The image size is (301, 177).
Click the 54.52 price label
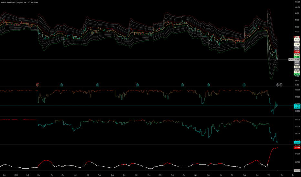[297, 55]
